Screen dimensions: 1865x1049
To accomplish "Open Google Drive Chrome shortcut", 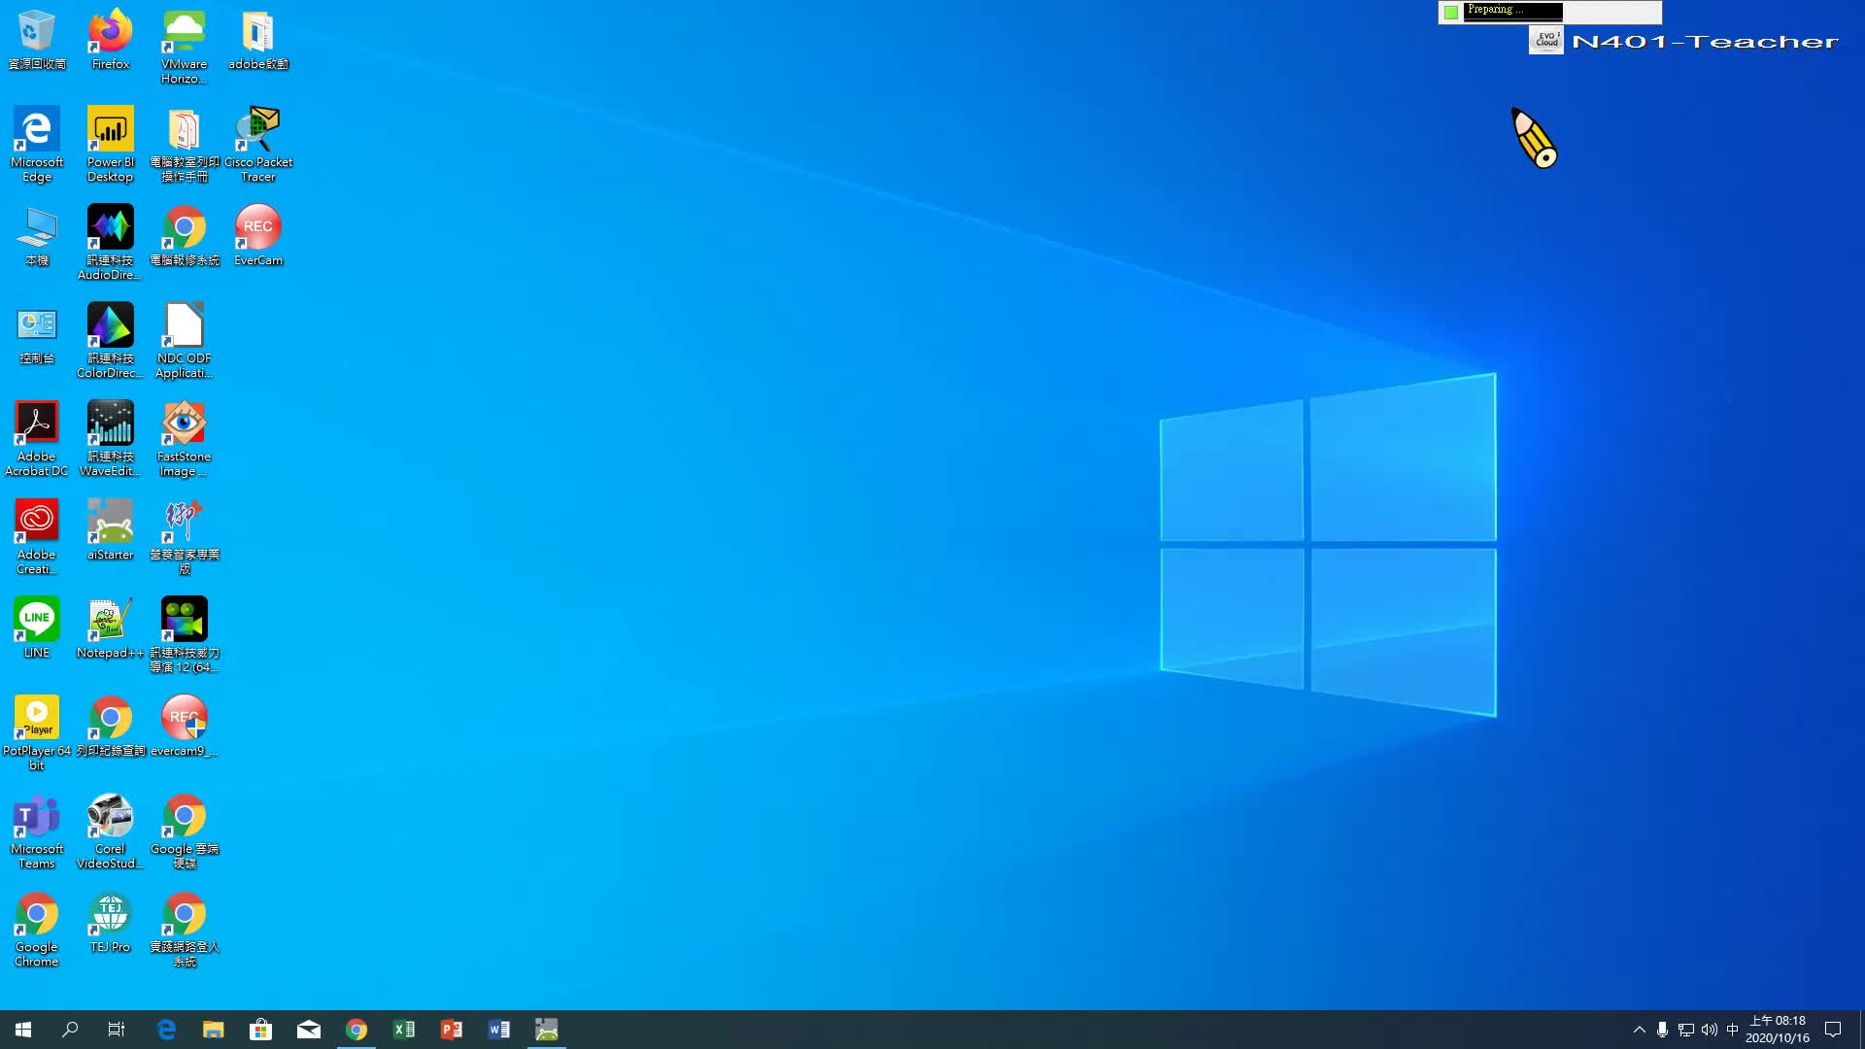I will tap(184, 831).
